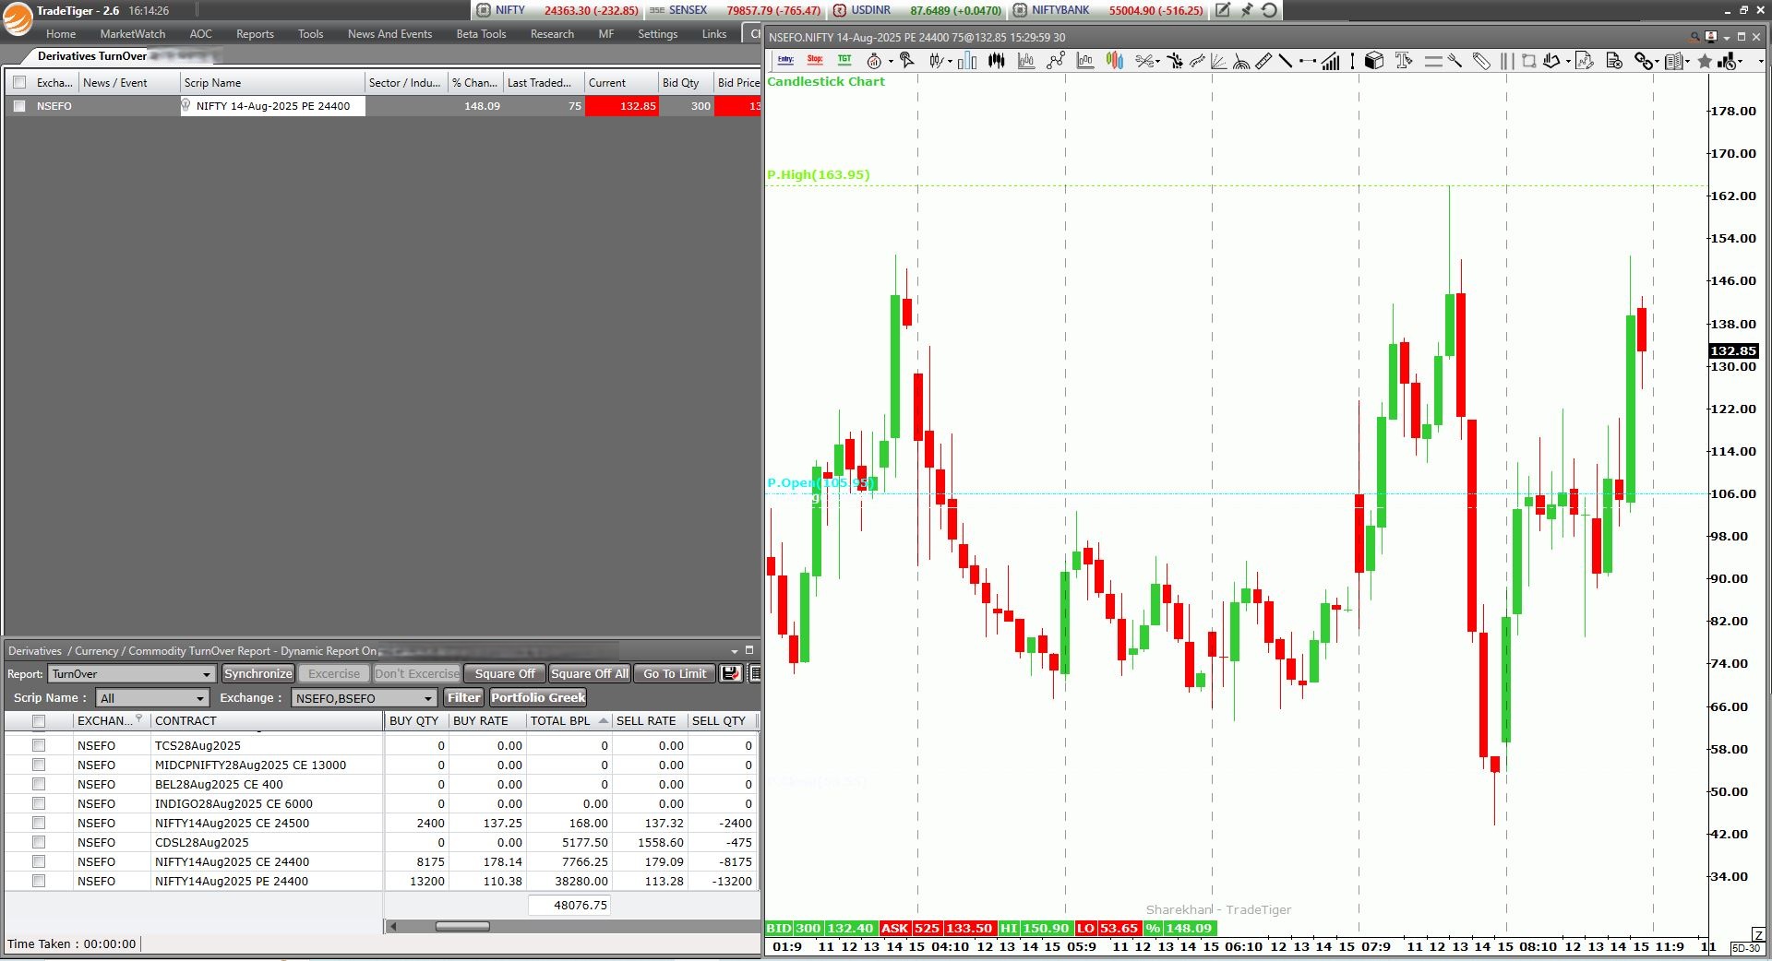Click the save icon beside Go To Limit

731,673
